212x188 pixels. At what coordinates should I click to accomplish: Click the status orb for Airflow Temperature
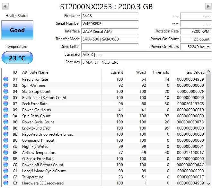pyautogui.click(x=6, y=153)
